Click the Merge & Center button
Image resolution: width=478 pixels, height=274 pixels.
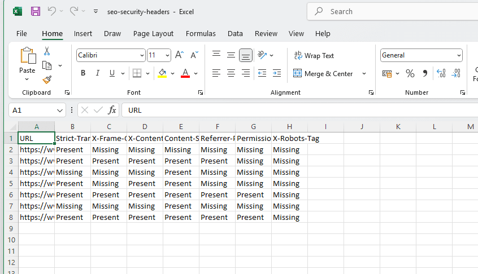coord(324,73)
